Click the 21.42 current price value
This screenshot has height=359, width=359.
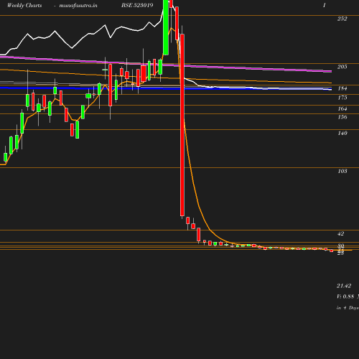[344, 286]
